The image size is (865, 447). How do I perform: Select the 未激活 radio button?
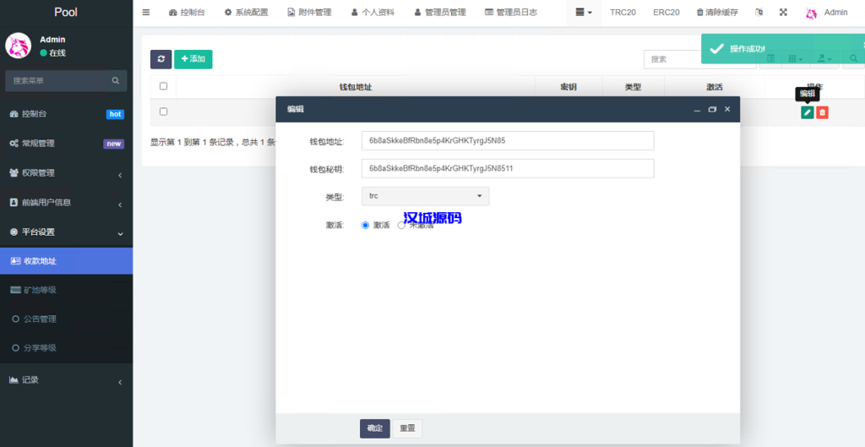(x=401, y=225)
